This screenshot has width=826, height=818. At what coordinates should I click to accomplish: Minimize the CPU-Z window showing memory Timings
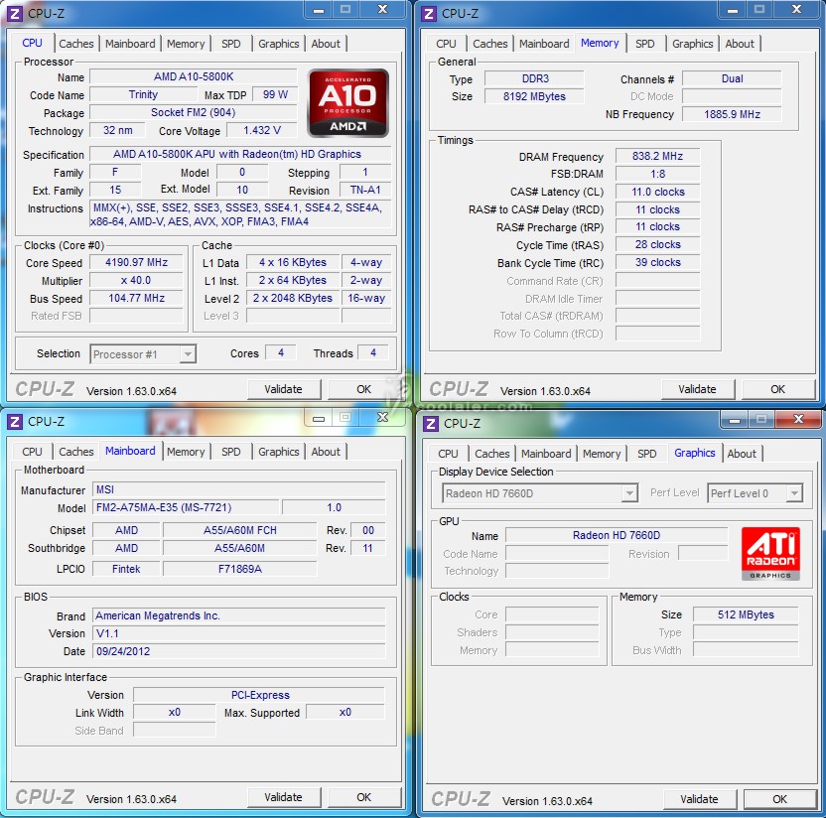pyautogui.click(x=733, y=10)
